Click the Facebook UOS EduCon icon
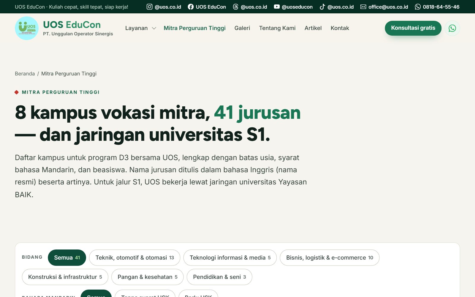This screenshot has width=475, height=297. [x=191, y=7]
